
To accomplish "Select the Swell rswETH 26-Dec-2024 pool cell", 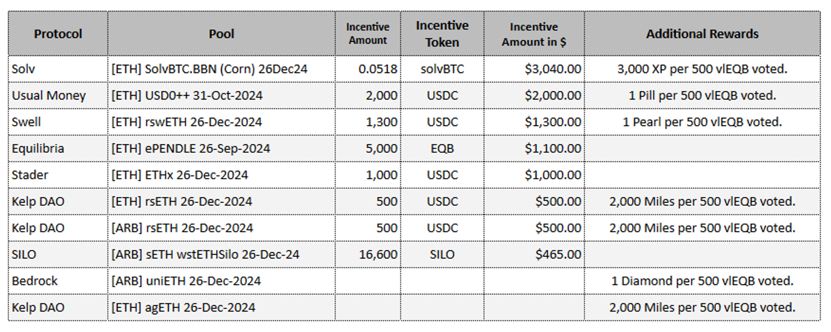I will point(221,122).
